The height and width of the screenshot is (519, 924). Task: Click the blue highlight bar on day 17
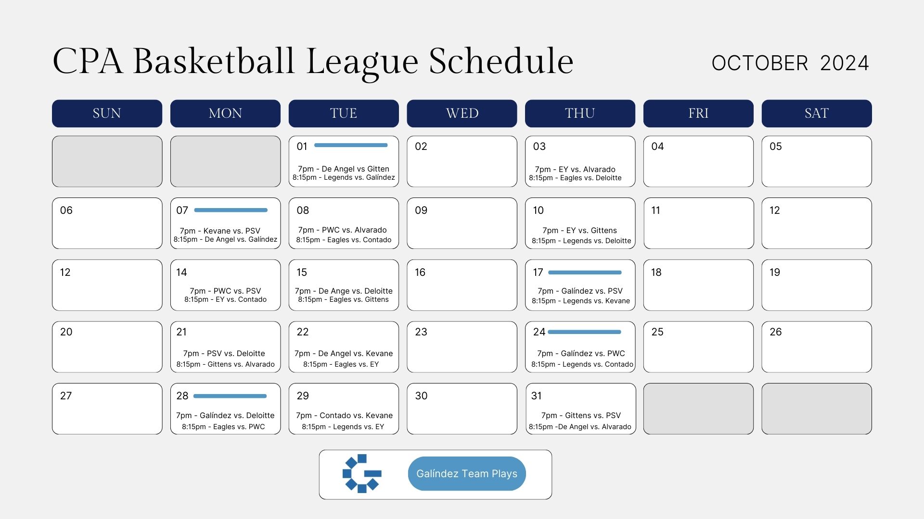tap(585, 272)
